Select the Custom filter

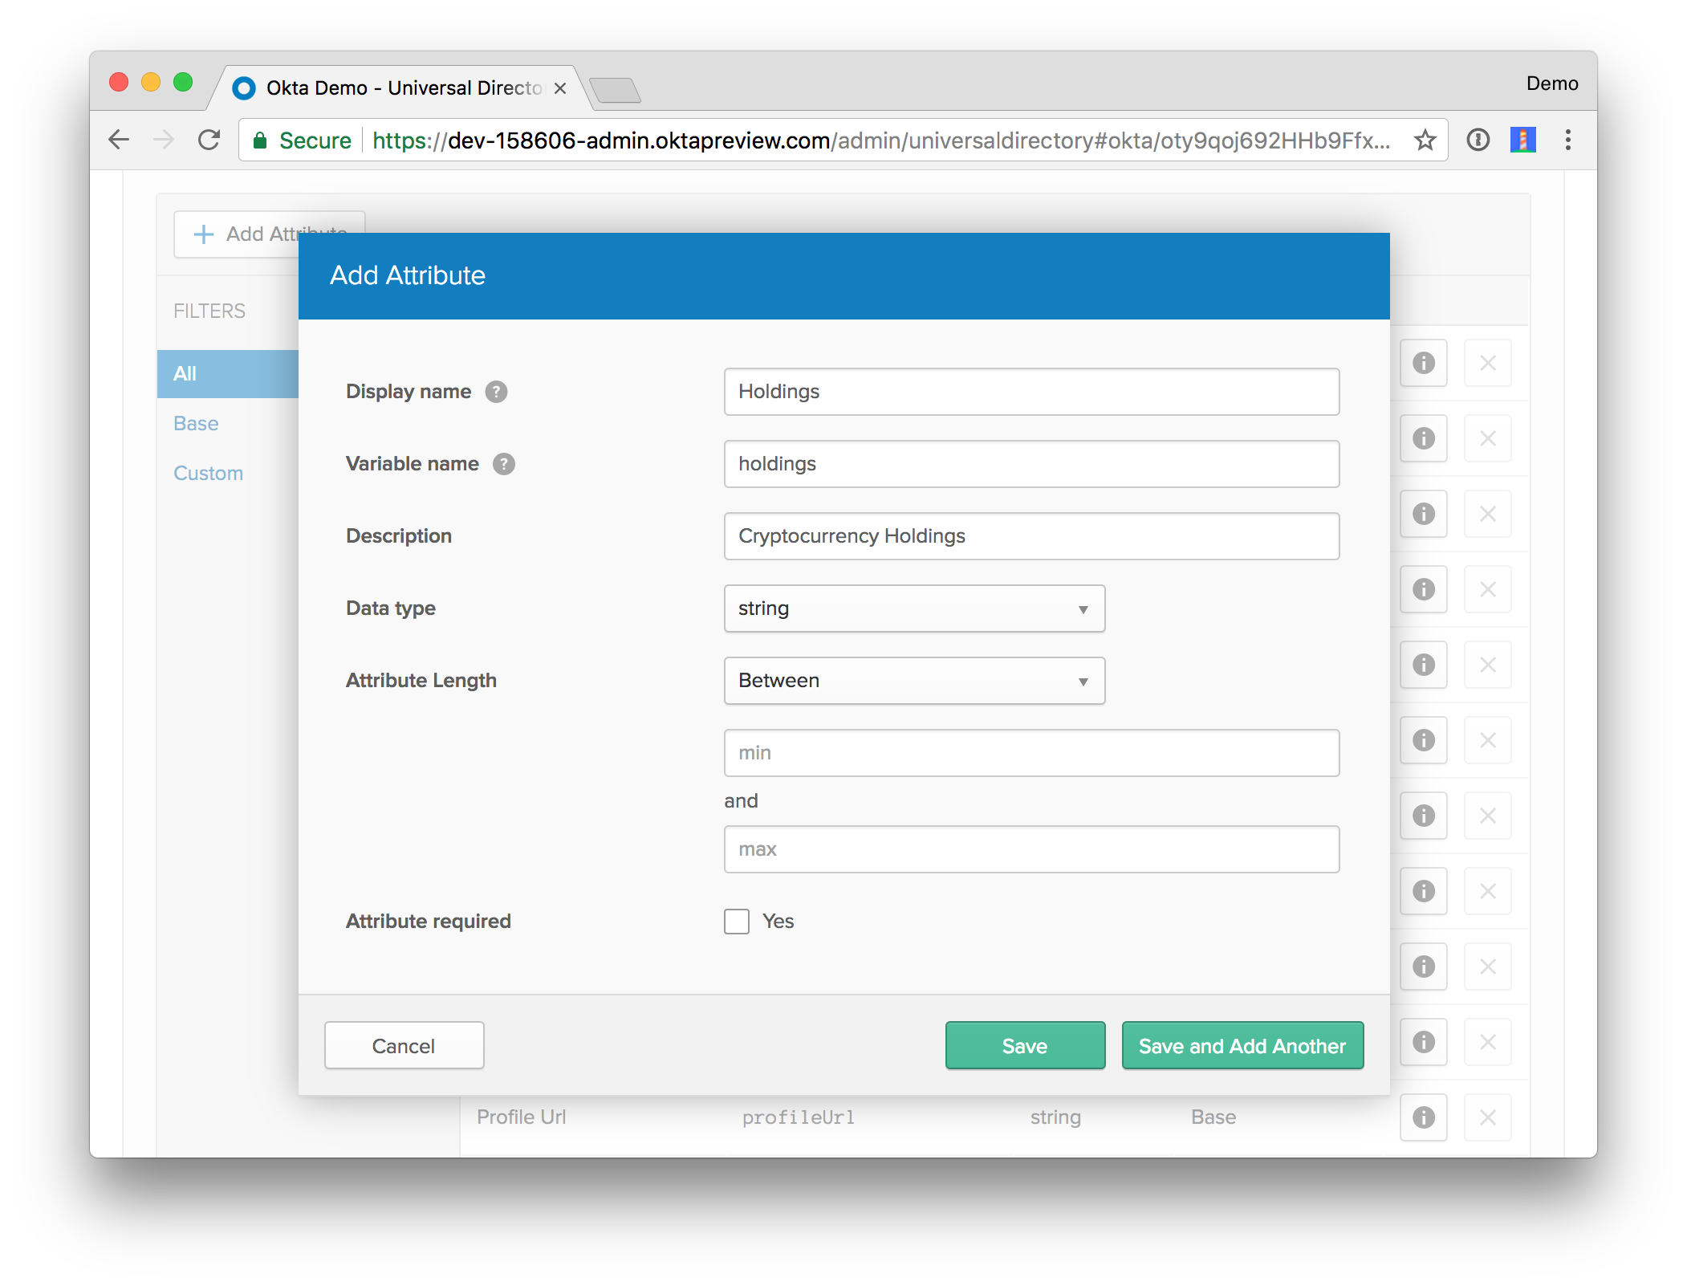[208, 474]
